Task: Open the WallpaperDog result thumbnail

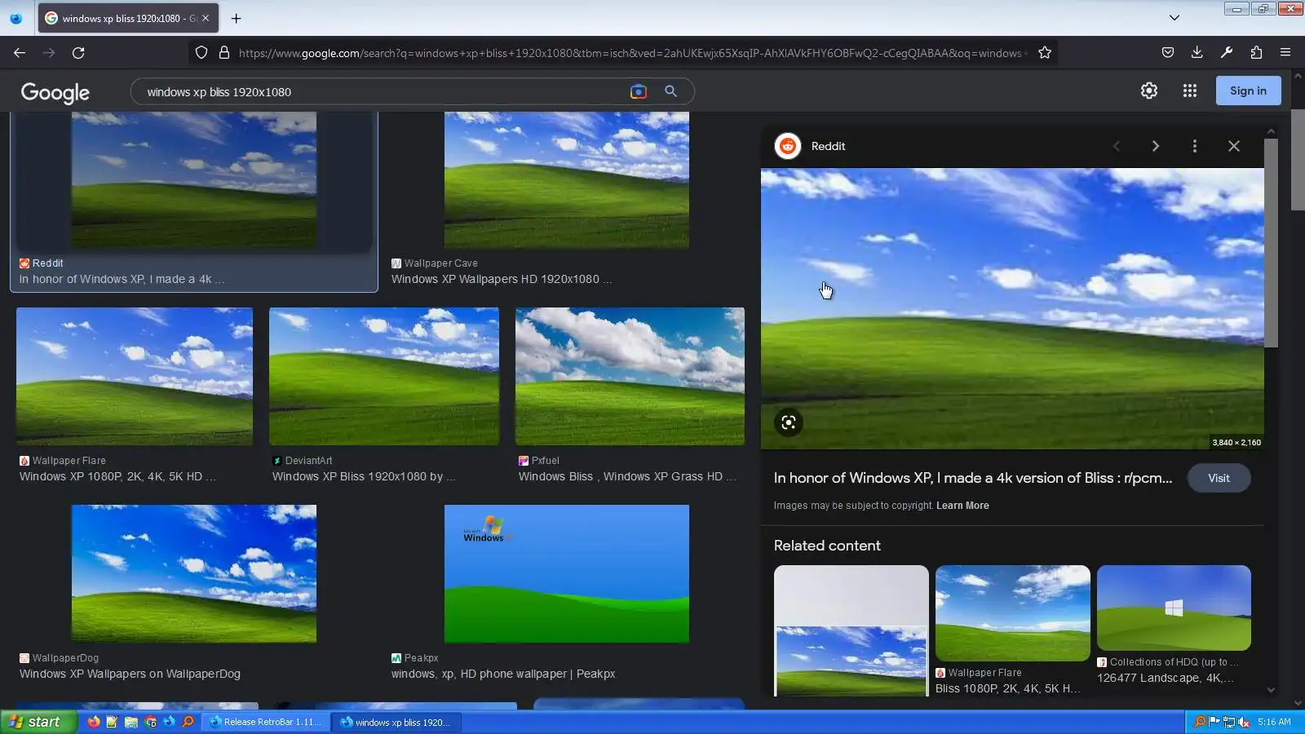Action: point(194,573)
